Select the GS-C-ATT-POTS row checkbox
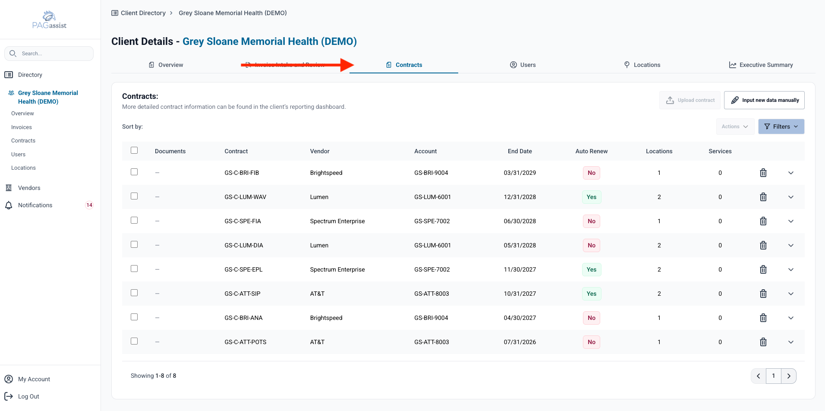This screenshot has height=411, width=825. click(x=134, y=341)
